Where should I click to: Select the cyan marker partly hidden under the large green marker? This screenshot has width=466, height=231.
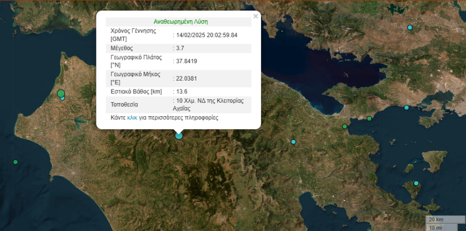(63, 98)
